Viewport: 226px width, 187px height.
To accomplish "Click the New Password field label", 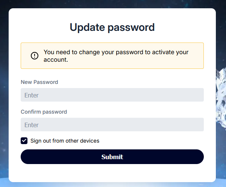I will coord(39,82).
